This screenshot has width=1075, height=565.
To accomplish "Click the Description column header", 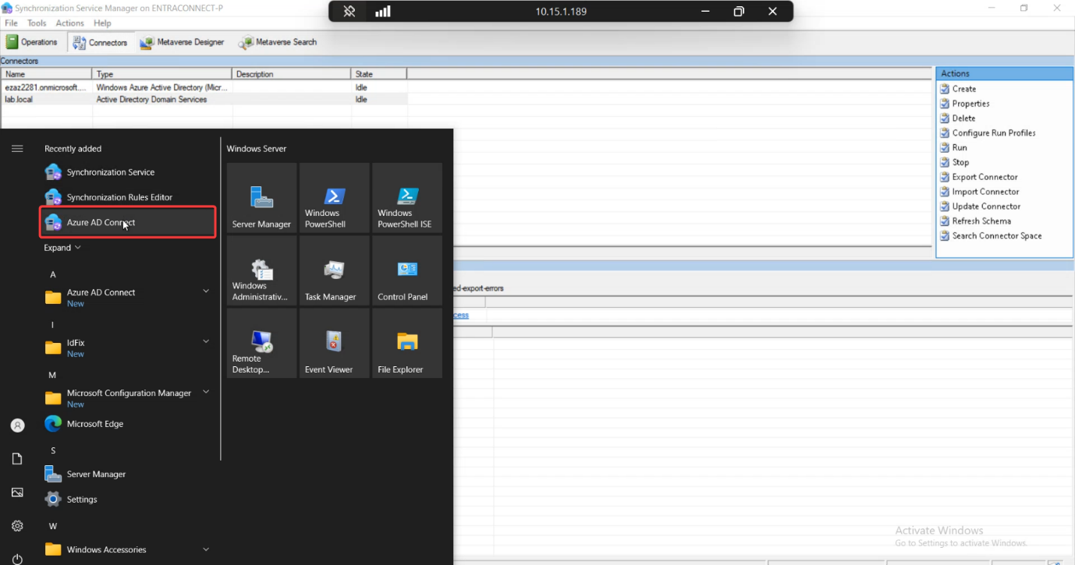I will 291,74.
